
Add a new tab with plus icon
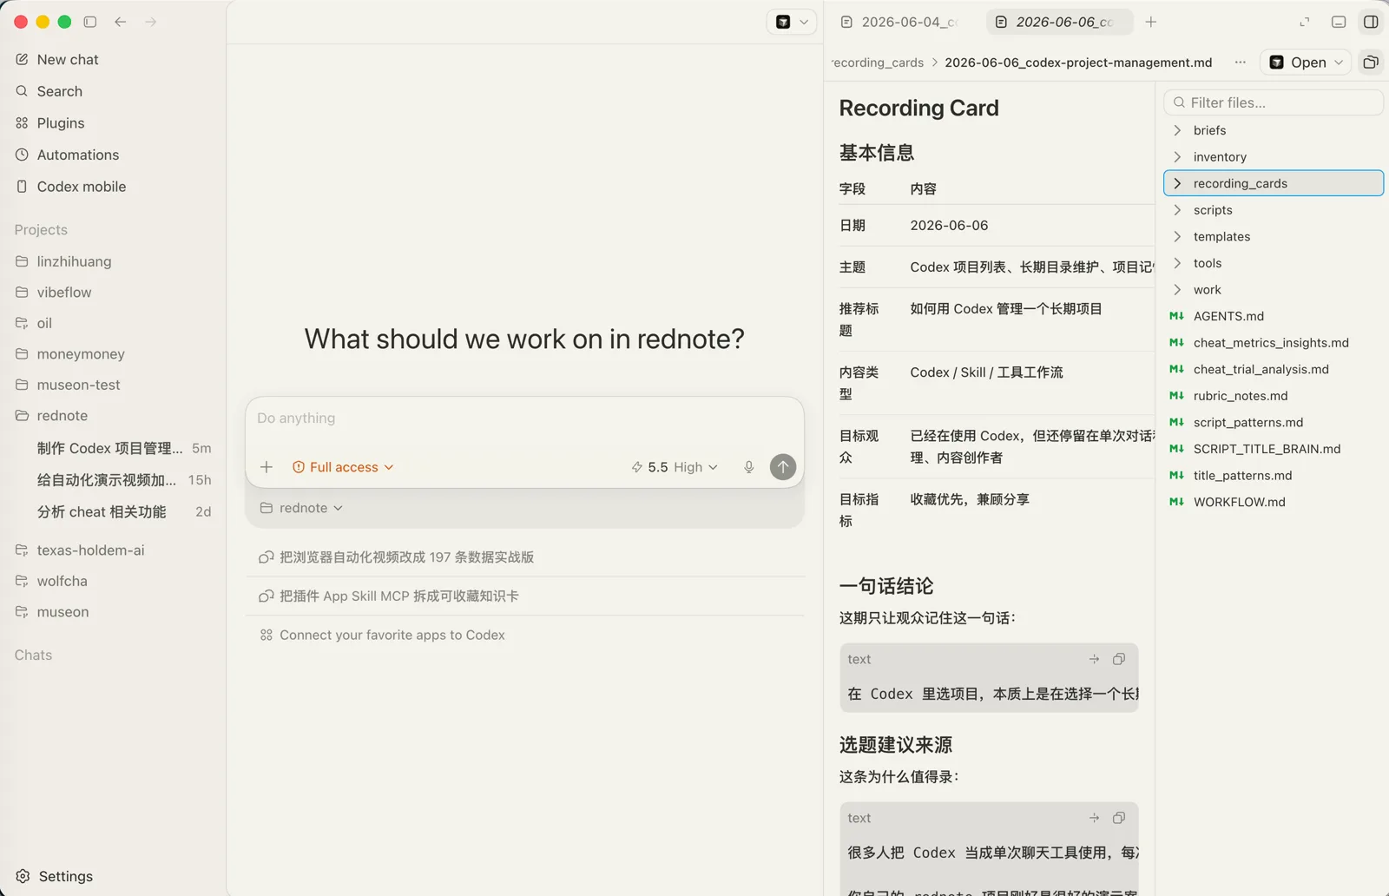click(x=1151, y=22)
